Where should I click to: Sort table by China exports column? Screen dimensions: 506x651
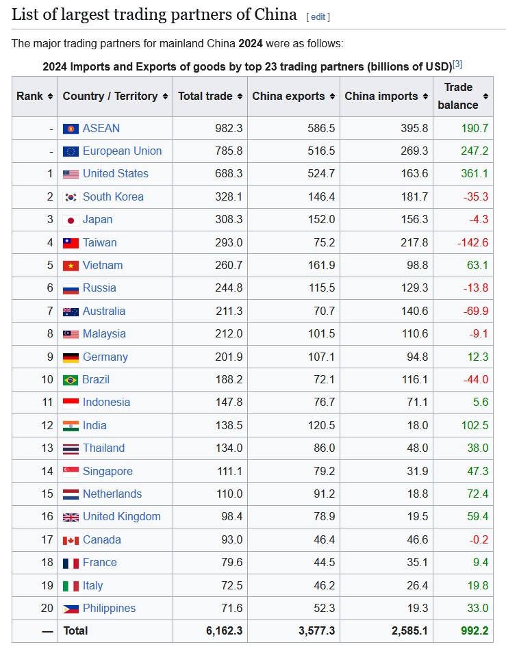tap(332, 97)
